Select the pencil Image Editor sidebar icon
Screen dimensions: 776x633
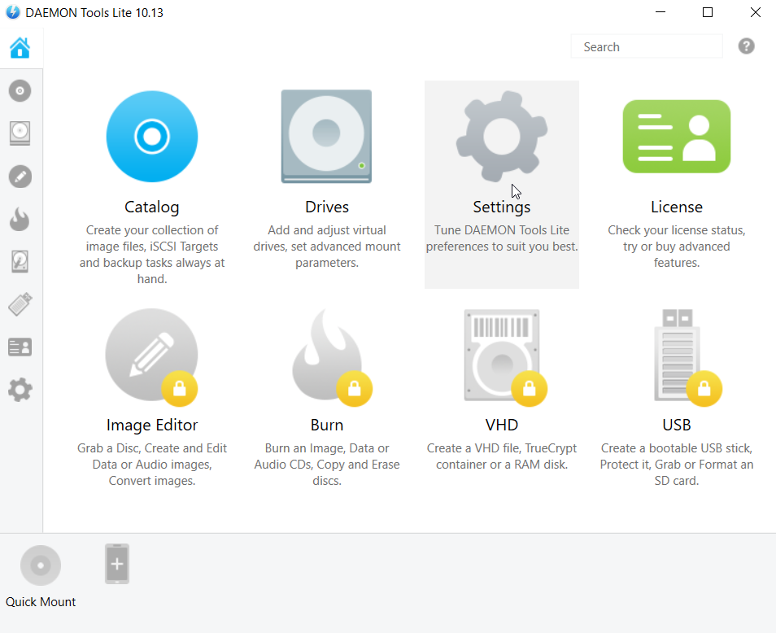pyautogui.click(x=20, y=177)
